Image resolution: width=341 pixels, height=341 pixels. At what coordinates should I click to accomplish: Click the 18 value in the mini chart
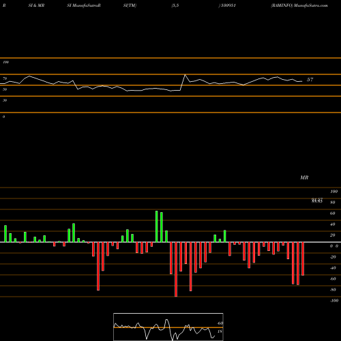220,331
